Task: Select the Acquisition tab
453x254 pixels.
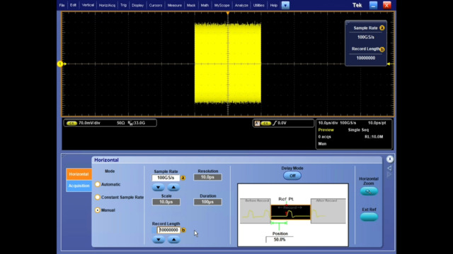Action: 79,186
